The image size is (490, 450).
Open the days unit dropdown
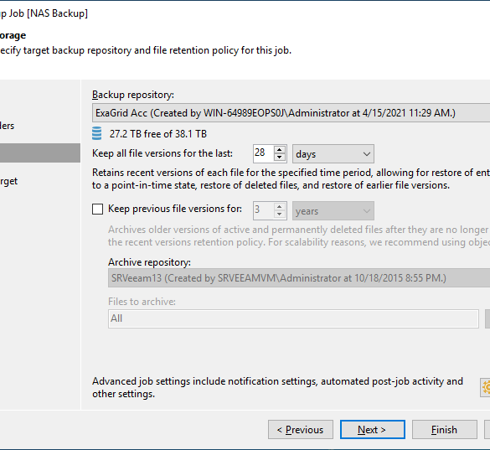333,154
